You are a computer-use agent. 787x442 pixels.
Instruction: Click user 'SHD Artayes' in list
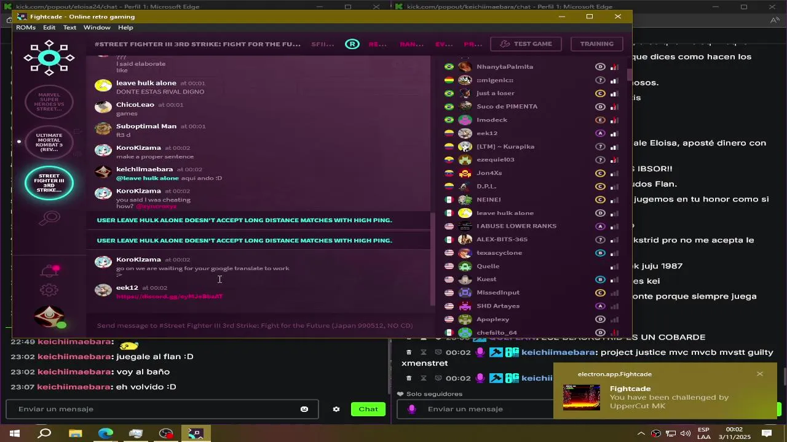click(x=498, y=306)
